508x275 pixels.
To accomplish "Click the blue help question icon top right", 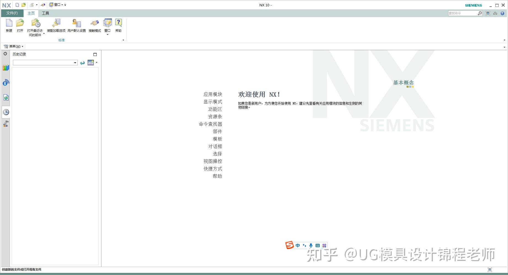I will tap(502, 13).
